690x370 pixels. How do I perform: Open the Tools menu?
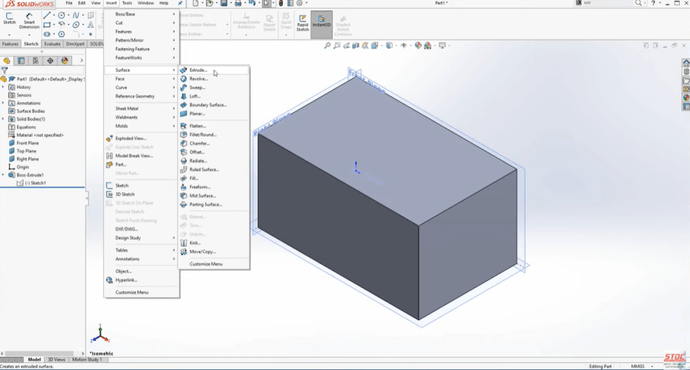(x=127, y=3)
